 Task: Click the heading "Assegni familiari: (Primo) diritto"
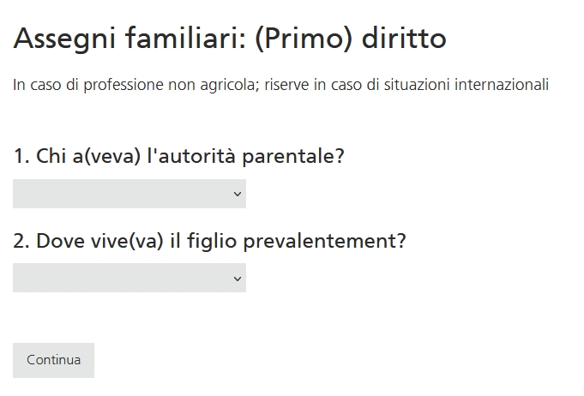click(x=230, y=39)
